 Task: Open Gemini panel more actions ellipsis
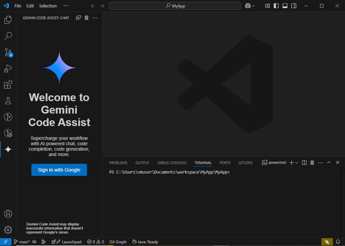click(95, 18)
